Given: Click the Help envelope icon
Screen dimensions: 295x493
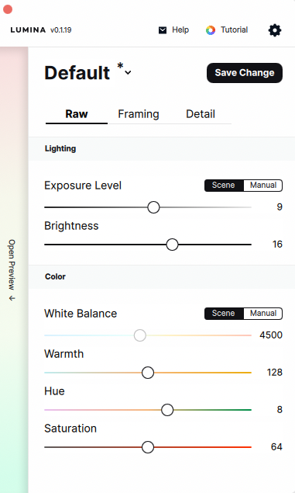Looking at the screenshot, I should point(163,30).
